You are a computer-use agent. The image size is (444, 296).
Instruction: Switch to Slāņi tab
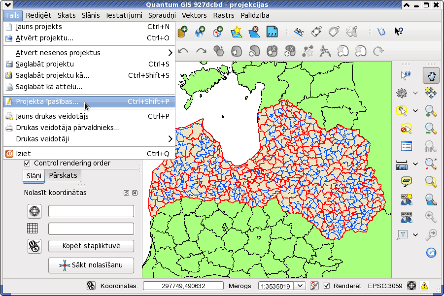tap(34, 176)
